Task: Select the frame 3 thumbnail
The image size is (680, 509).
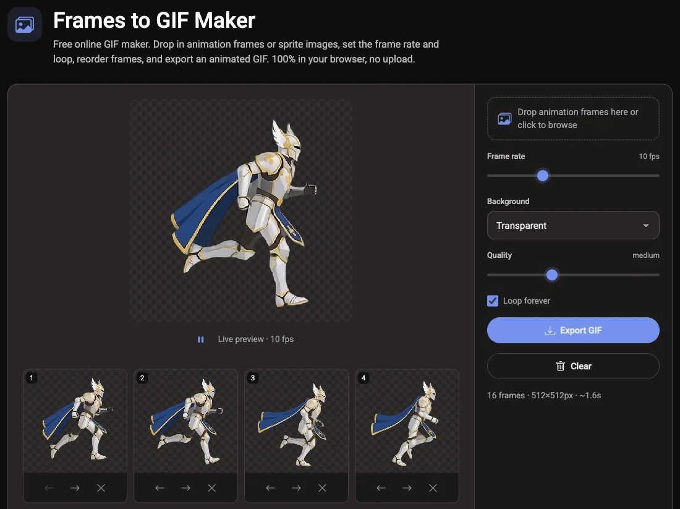Action: pyautogui.click(x=296, y=421)
